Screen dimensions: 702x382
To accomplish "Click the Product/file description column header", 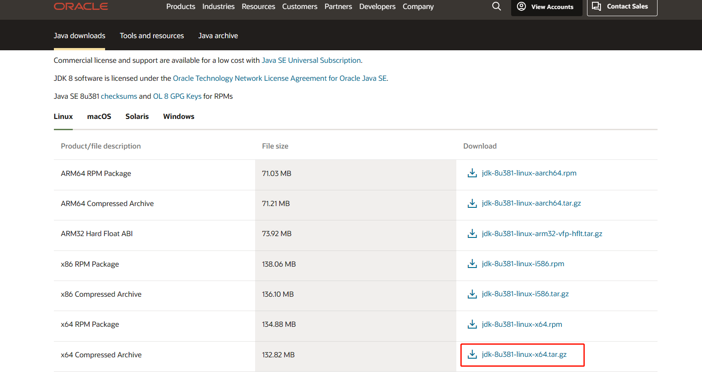I will [x=101, y=146].
